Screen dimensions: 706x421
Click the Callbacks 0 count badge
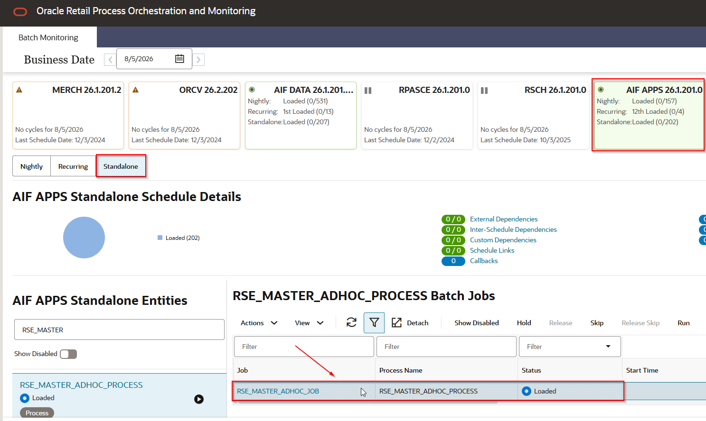tap(453, 261)
